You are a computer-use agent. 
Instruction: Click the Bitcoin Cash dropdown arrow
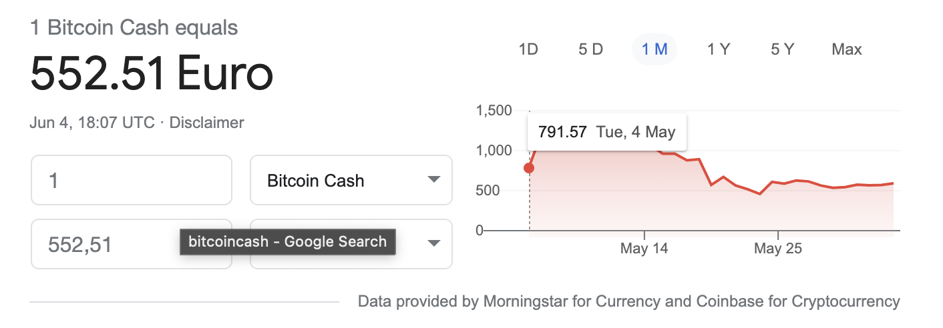434,180
